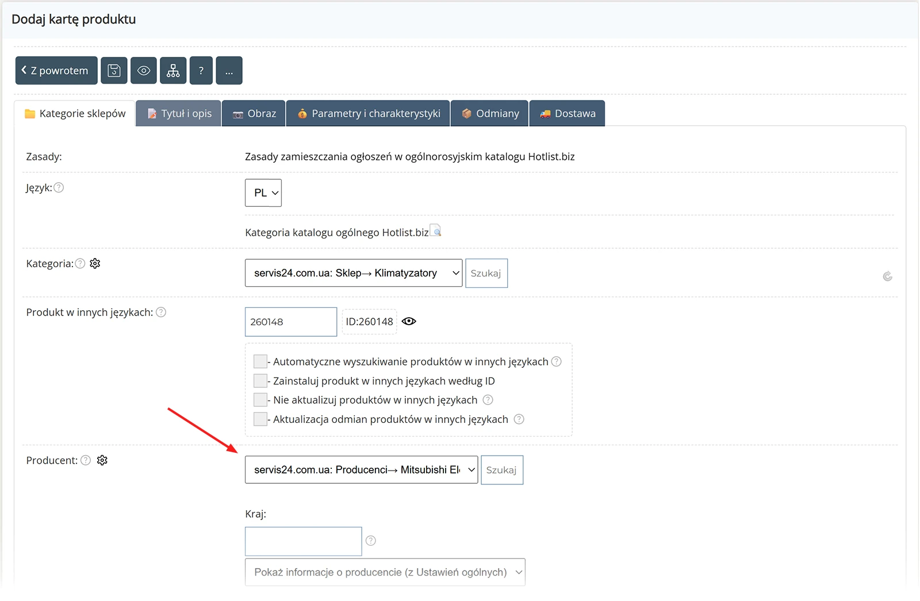Click the Z powrotem back button
920x601 pixels.
(56, 71)
